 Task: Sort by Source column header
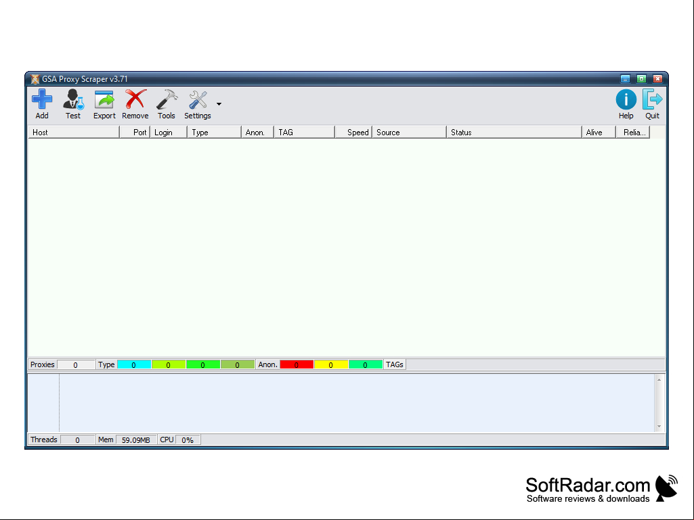point(410,133)
